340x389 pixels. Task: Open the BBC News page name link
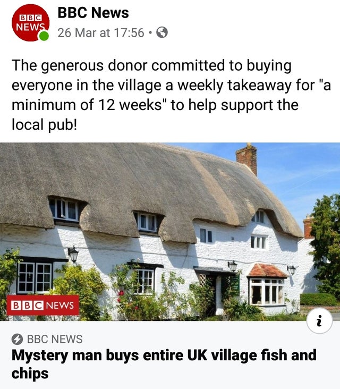pos(93,12)
